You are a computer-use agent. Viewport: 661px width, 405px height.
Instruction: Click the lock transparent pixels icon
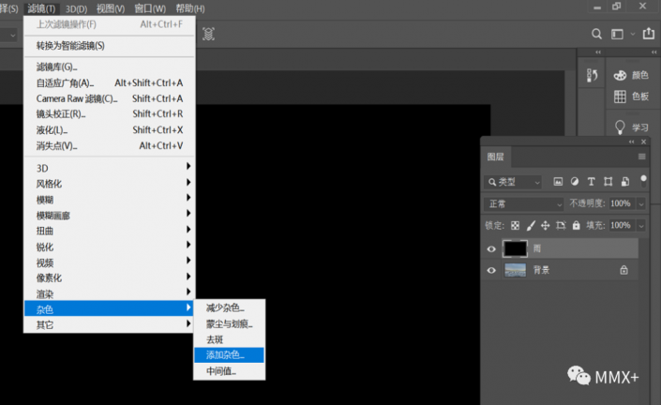point(515,226)
